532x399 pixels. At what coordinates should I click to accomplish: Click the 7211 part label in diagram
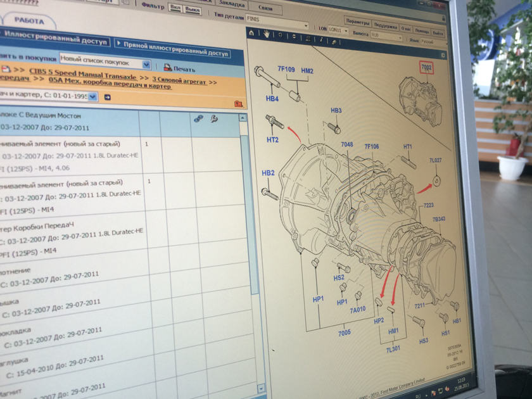pos(420,306)
